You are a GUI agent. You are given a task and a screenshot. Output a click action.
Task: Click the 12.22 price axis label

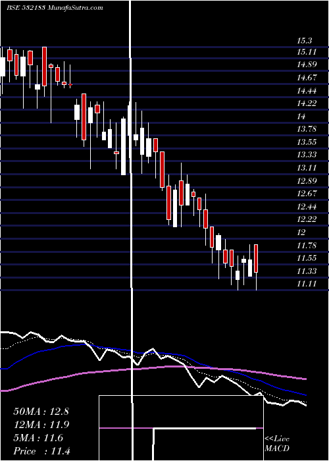coord(307,219)
